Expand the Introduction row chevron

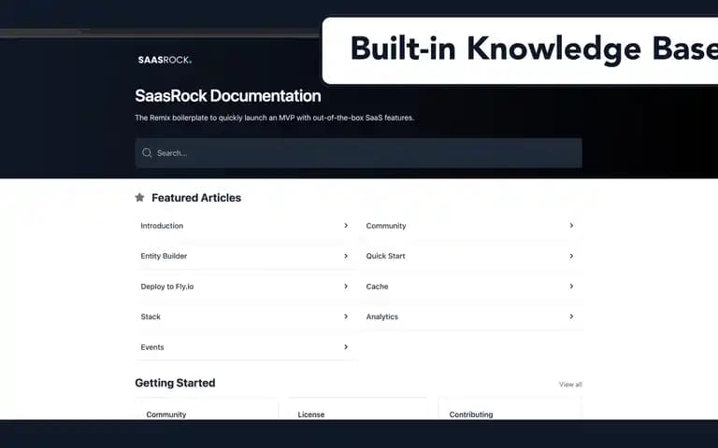346,225
